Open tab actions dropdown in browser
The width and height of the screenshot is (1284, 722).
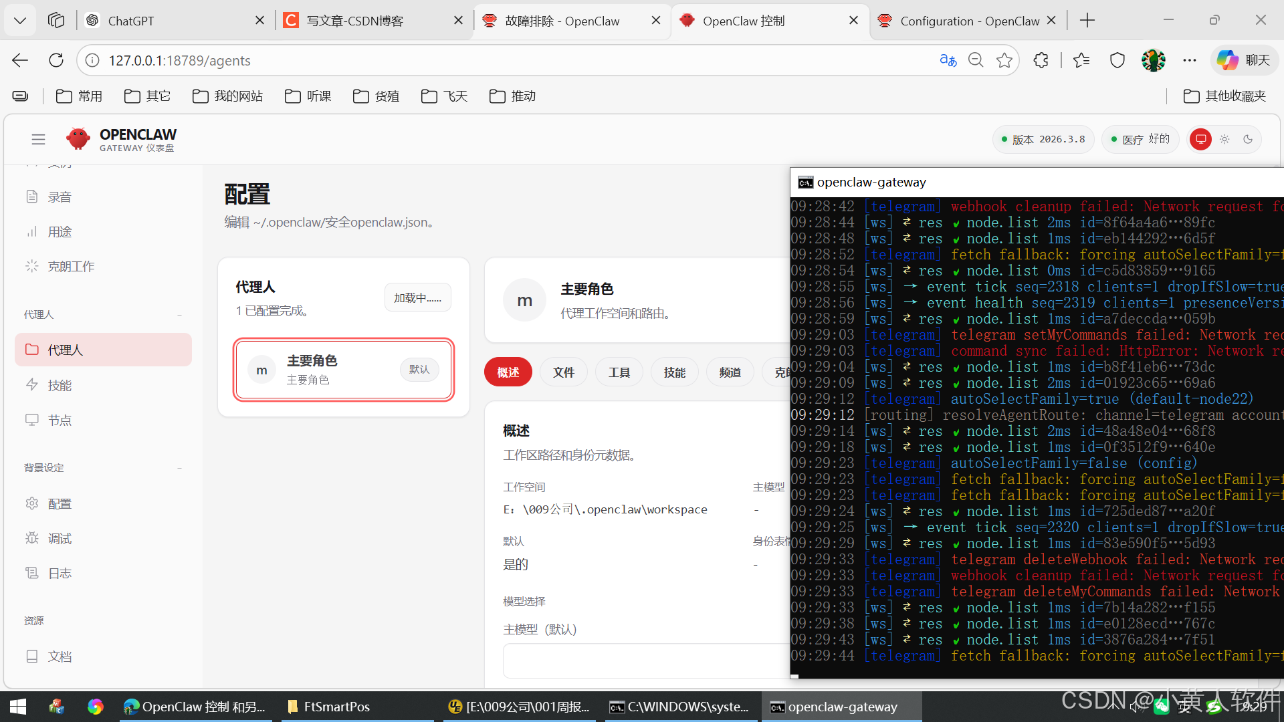[20, 20]
